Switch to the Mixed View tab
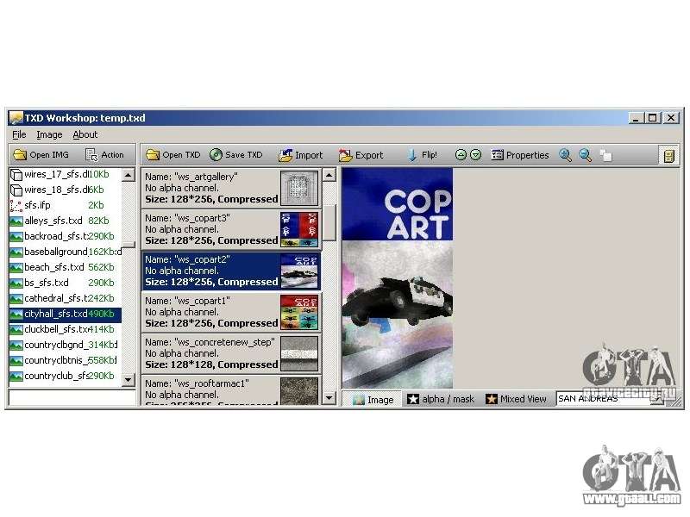690x517 pixels. pos(516,400)
